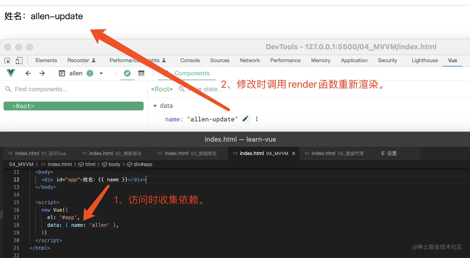Open the 设置 settings editor tab

coord(389,153)
